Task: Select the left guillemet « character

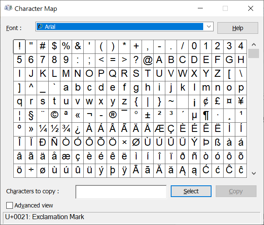Action: [77, 116]
